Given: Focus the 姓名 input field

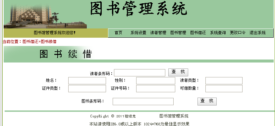Looking at the screenshot, I should tap(87, 81).
